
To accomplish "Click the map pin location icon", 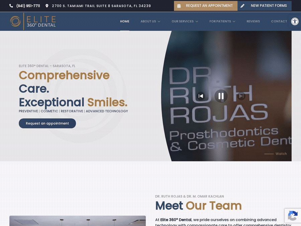I will (x=47, y=6).
